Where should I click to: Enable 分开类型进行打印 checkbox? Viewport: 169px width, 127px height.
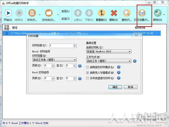point(88,78)
